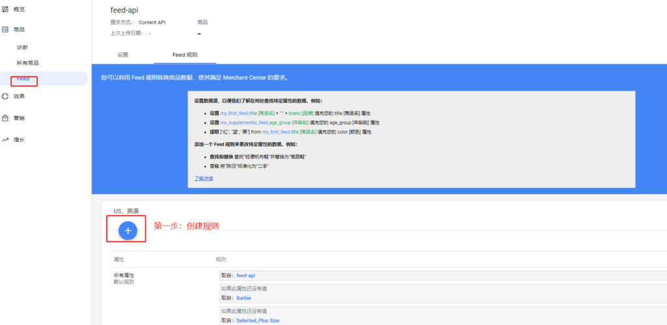The height and width of the screenshot is (325, 667).
Task: Click the 效果 text label in sidebar
Action: point(19,96)
